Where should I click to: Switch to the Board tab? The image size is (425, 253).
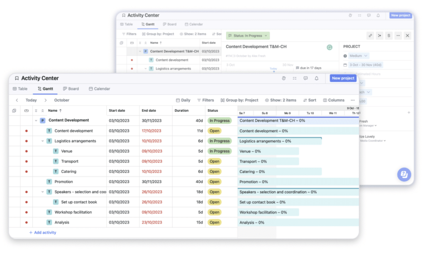pos(71,88)
